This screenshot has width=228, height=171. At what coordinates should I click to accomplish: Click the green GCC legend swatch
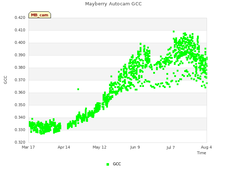(x=108, y=164)
